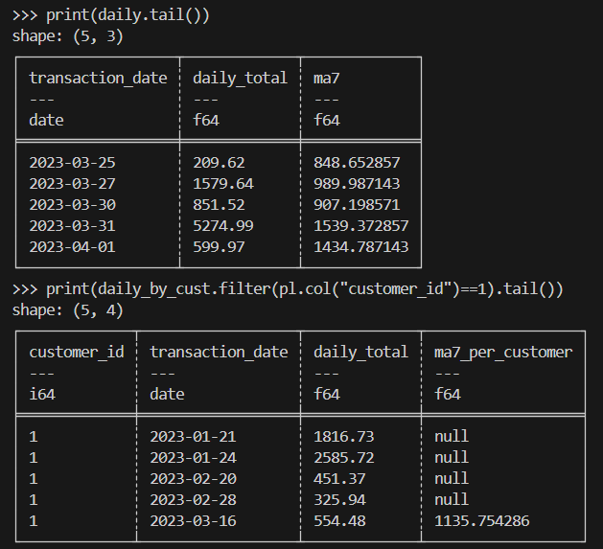Click the customer_id column header
This screenshot has width=603, height=549.
77,352
